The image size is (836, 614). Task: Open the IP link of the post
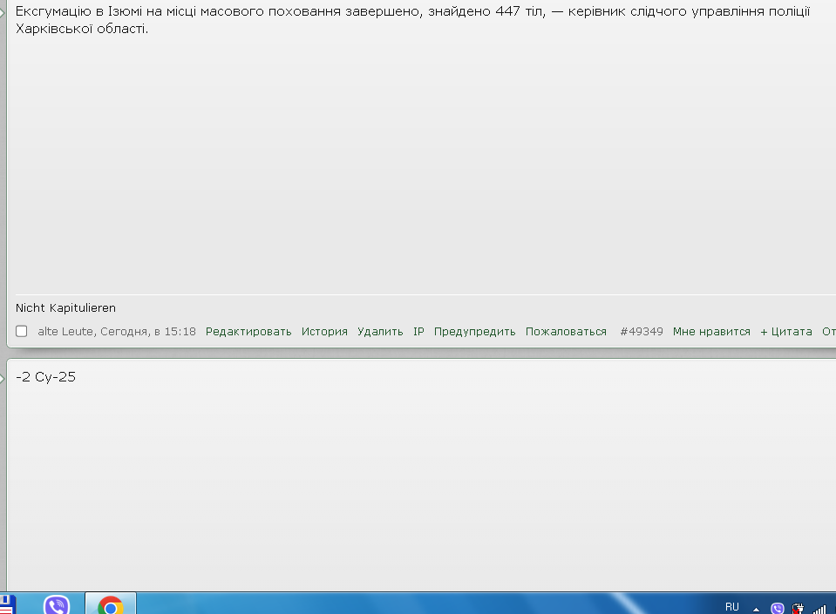(418, 331)
